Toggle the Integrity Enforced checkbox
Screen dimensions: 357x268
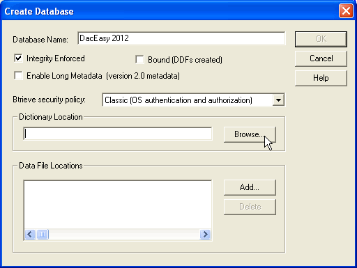click(18, 58)
